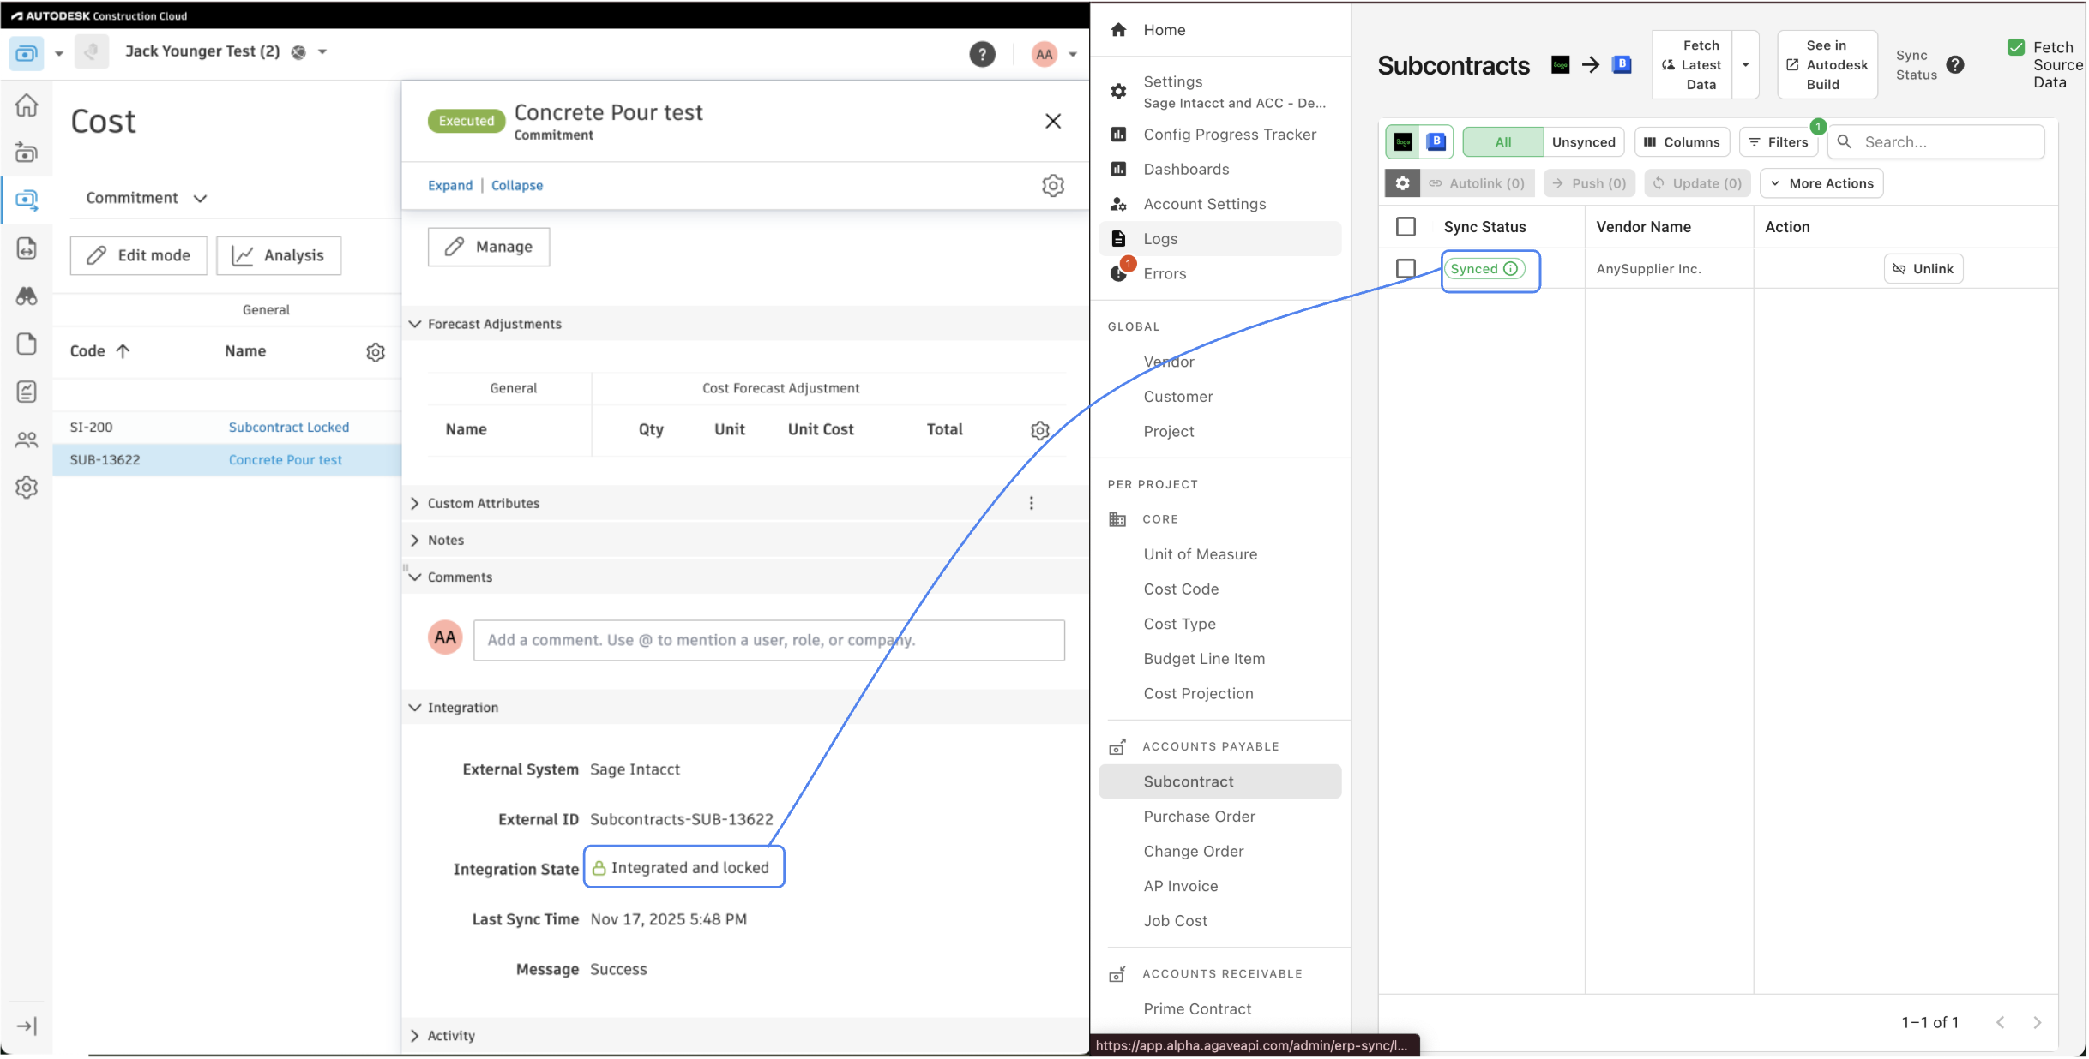Open the Commitment dropdown
The height and width of the screenshot is (1059, 2089).
tap(147, 198)
